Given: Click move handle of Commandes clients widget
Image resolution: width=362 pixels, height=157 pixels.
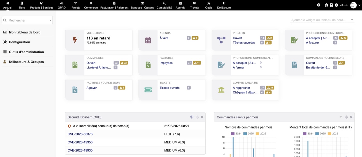Looking at the screenshot, I should (346, 117).
